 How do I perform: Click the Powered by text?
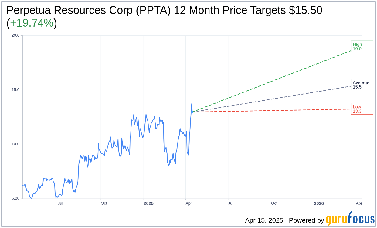(307, 220)
